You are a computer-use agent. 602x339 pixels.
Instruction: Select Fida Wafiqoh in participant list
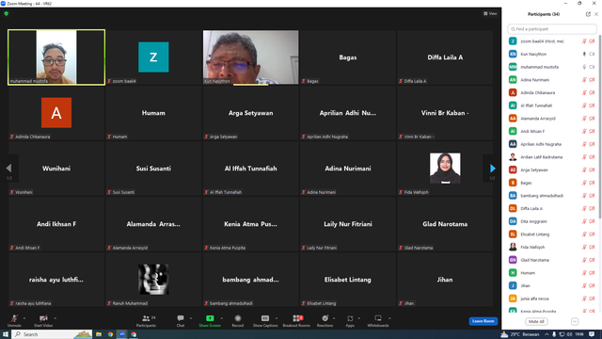(552, 247)
